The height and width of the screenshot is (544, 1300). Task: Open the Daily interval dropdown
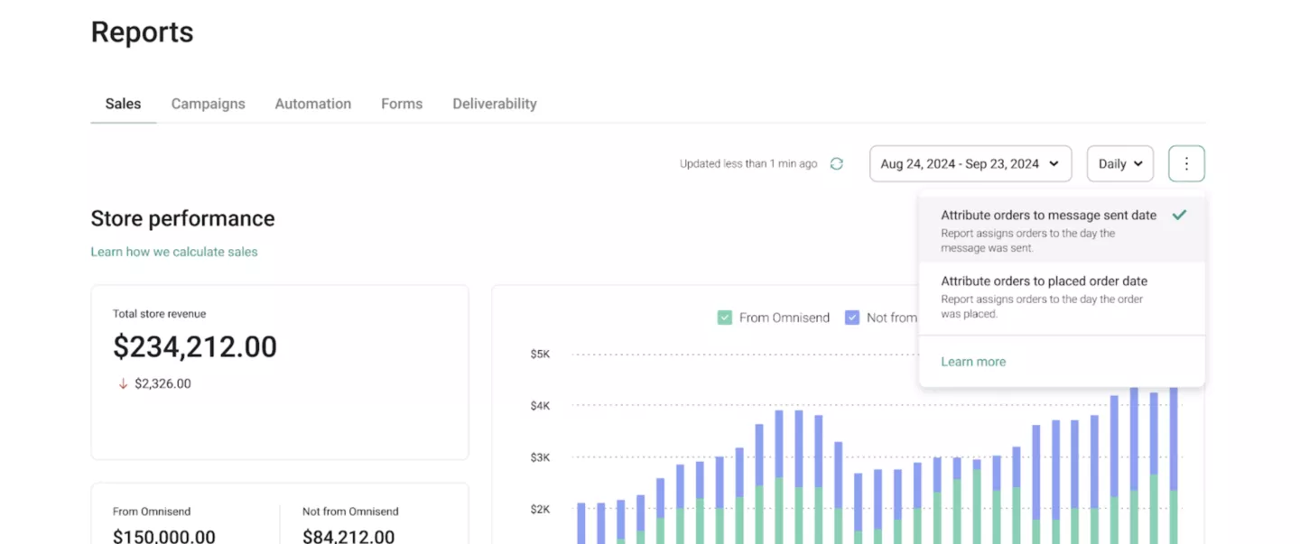coord(1120,164)
